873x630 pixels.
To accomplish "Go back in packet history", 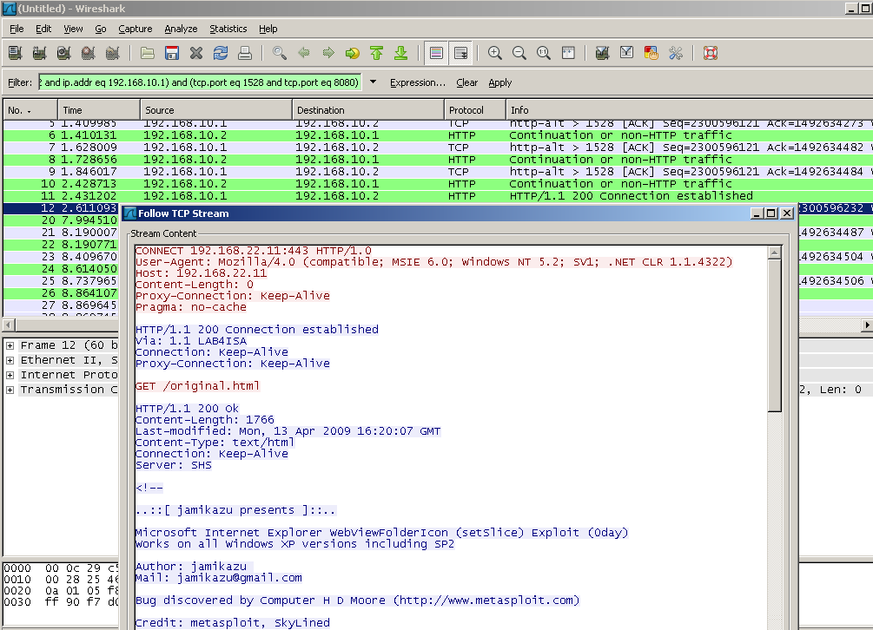I will pyautogui.click(x=304, y=54).
